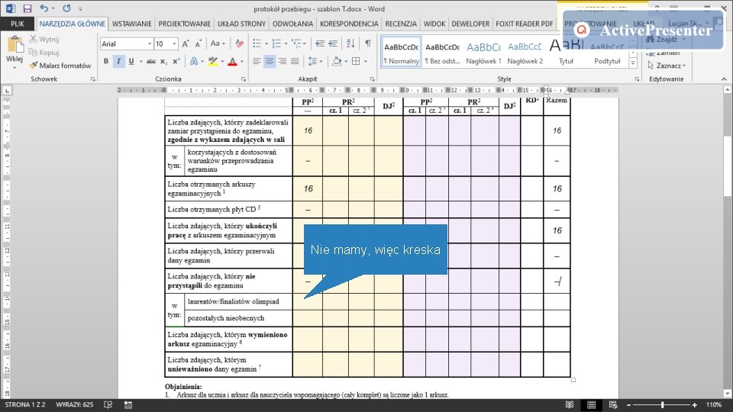Clear all formatting with eraser icon
The image size is (733, 412).
[239, 43]
